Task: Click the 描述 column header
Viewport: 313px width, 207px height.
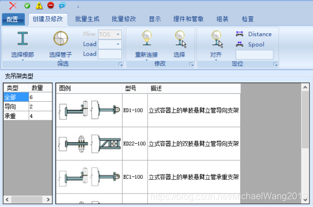Action: point(194,88)
